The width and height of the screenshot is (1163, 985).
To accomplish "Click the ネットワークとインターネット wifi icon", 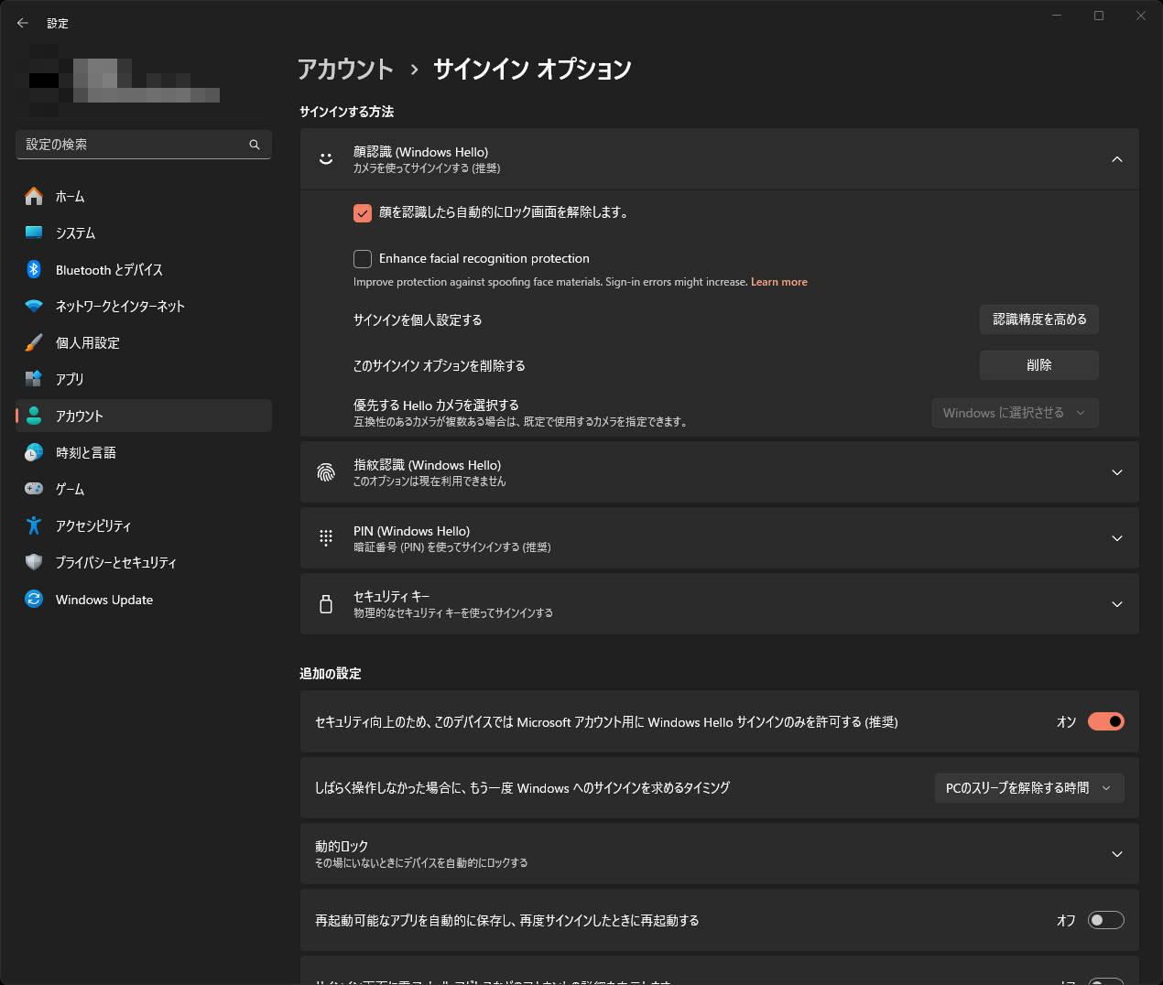I will coord(34,306).
